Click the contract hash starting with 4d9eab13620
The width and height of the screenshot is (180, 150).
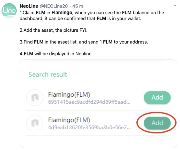89,127
